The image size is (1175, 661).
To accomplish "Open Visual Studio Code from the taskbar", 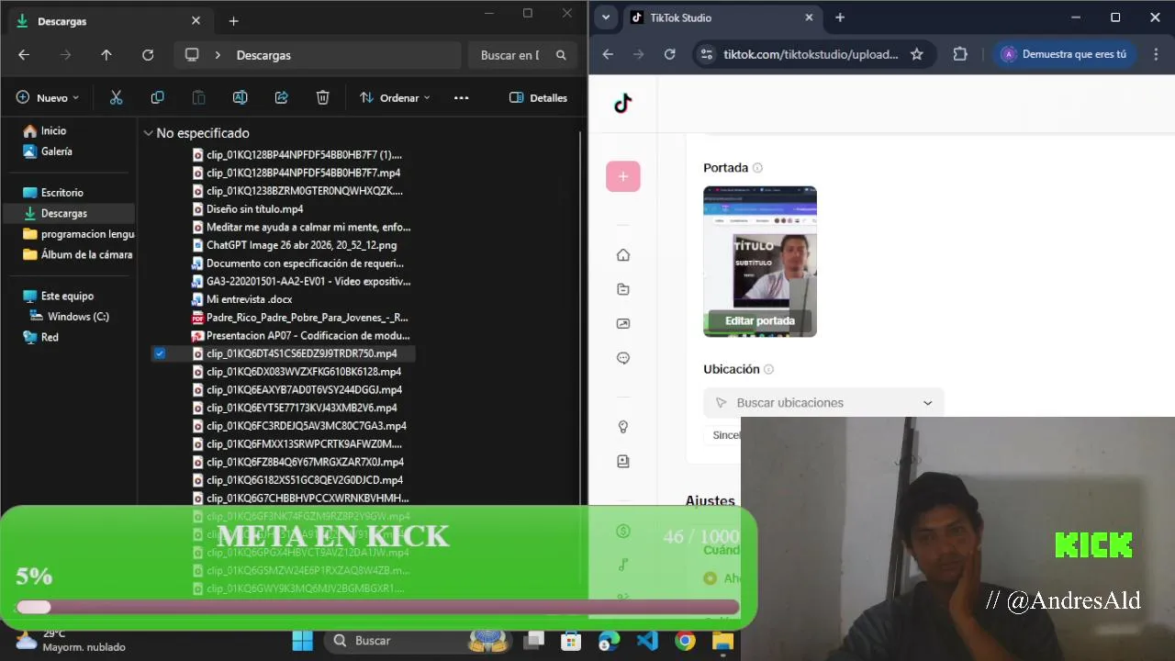I will [x=647, y=641].
